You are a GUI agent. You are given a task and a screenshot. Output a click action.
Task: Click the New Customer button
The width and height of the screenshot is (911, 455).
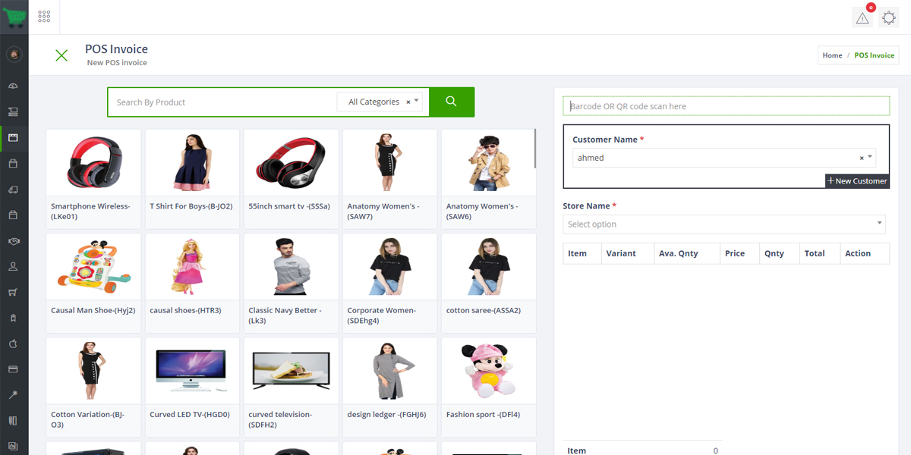(857, 181)
